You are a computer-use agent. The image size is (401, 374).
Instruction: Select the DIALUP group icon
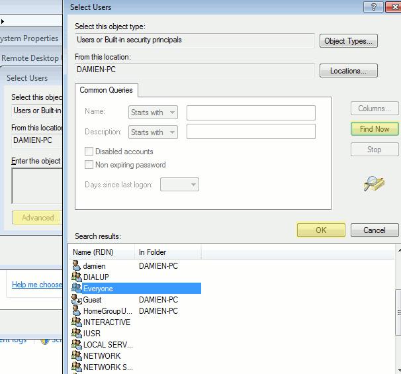pyautogui.click(x=76, y=277)
